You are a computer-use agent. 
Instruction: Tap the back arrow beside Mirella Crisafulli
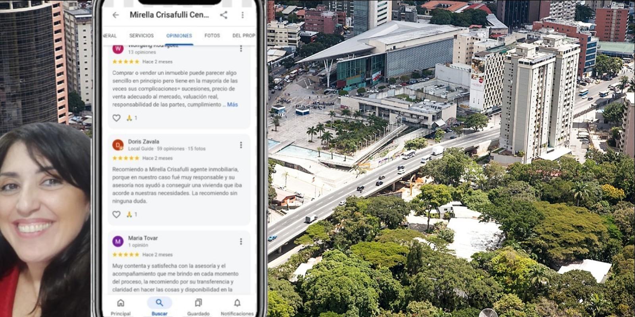point(115,15)
